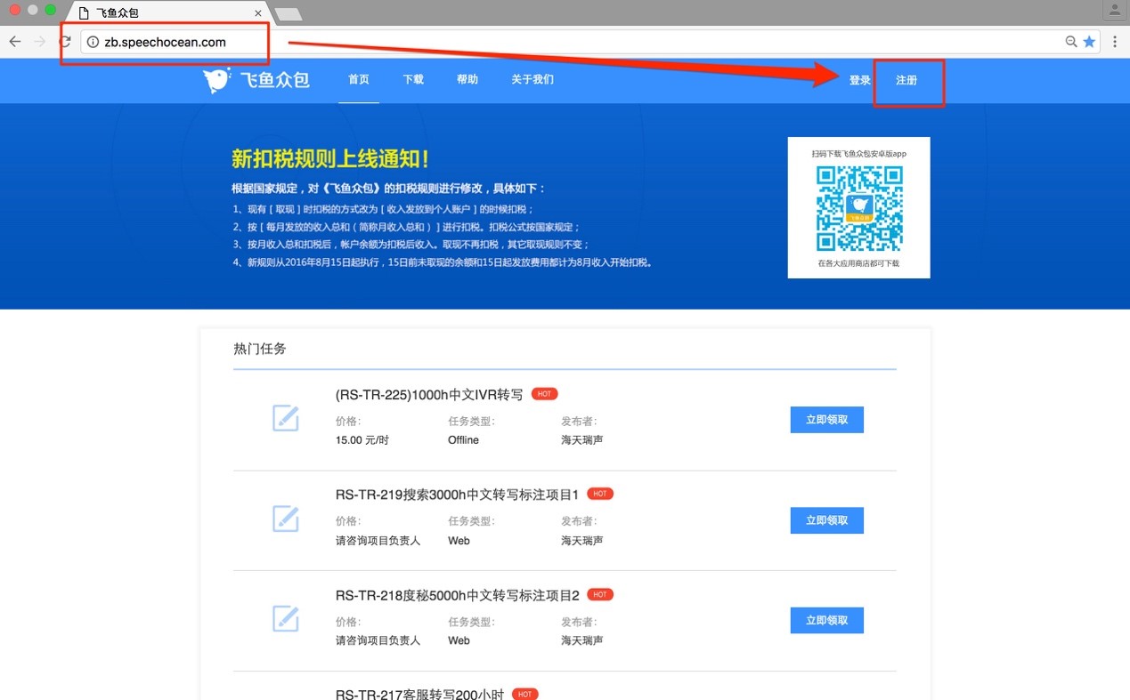This screenshot has width=1130, height=700.
Task: Click HOT badge next to RS-TR-219 task
Action: 600,494
